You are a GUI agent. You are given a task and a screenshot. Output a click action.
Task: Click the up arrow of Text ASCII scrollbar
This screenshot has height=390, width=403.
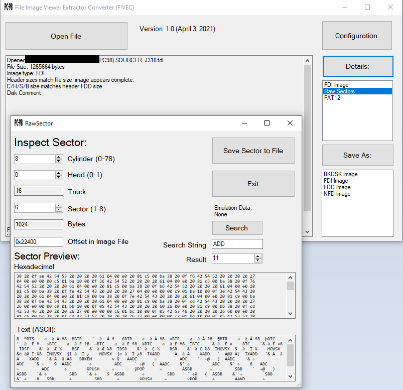tap(291, 340)
